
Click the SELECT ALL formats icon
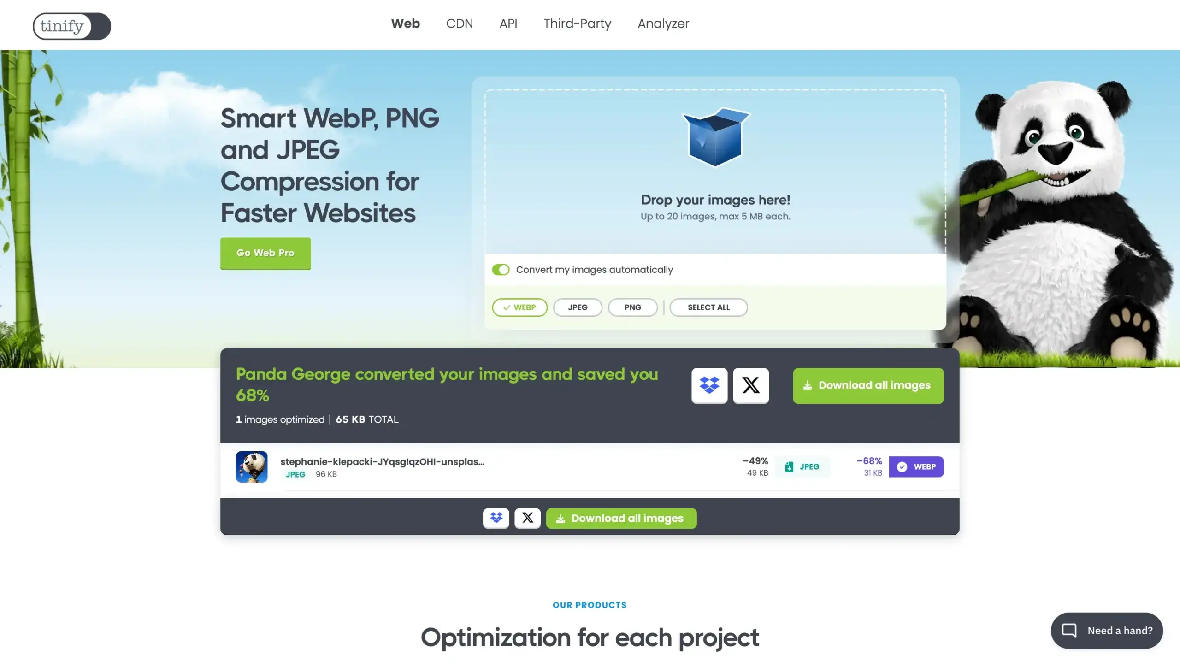708,307
